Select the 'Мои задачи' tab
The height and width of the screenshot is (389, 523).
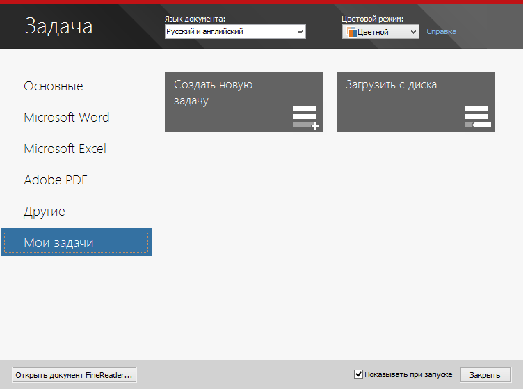coord(76,242)
